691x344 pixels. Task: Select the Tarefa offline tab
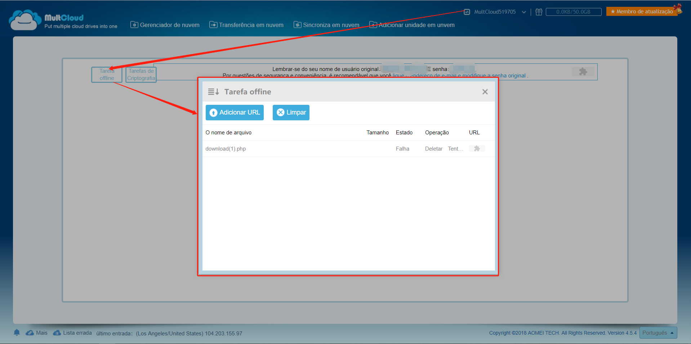[x=107, y=75]
